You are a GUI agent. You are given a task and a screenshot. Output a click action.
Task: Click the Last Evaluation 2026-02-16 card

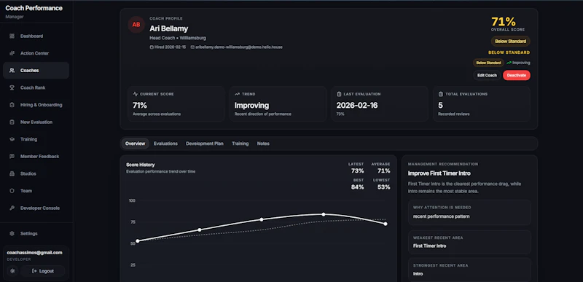tap(380, 103)
